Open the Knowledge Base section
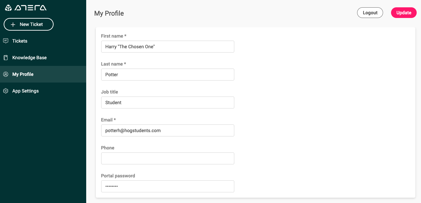The height and width of the screenshot is (203, 421). [43, 58]
